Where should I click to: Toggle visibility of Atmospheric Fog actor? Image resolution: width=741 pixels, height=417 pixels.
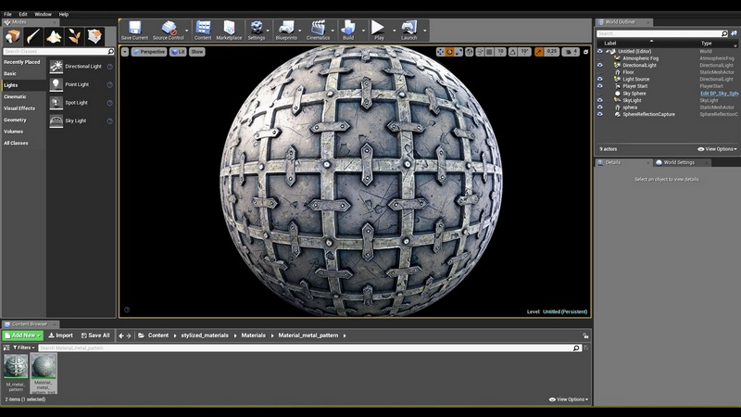pos(600,57)
